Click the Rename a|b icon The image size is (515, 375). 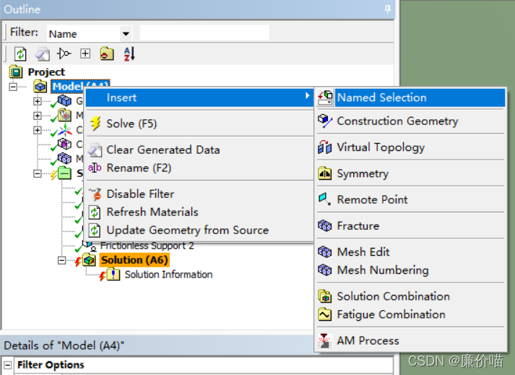(x=95, y=168)
